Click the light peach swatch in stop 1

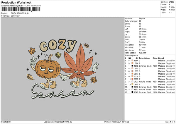click(133, 61)
